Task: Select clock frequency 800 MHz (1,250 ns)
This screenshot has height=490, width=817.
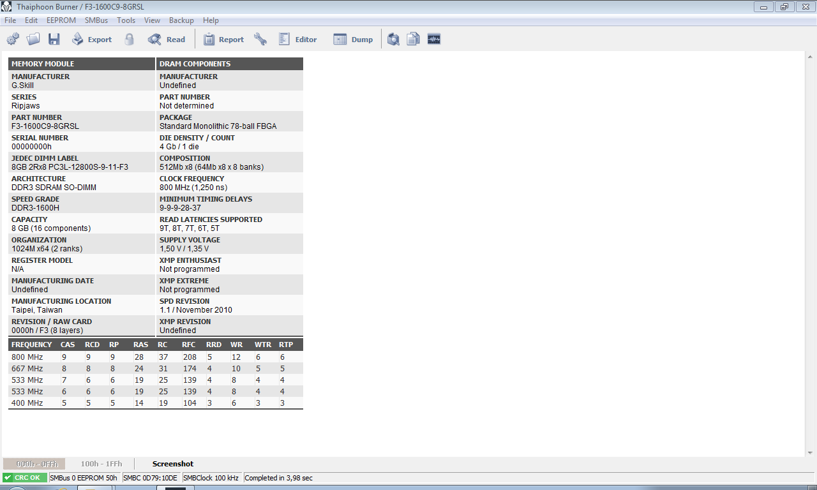Action: click(193, 188)
